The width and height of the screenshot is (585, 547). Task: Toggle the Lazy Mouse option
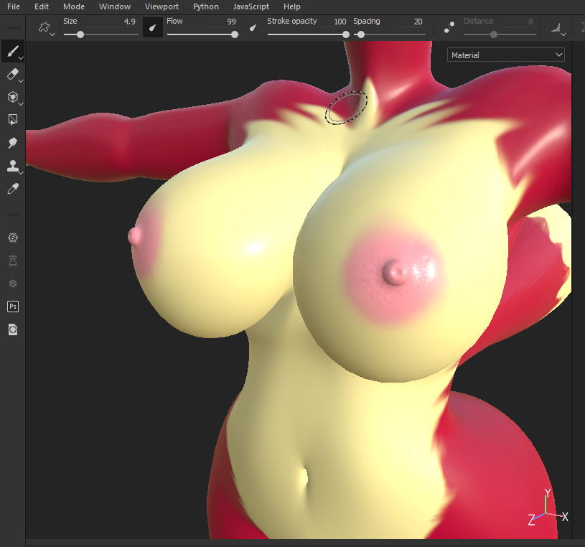[449, 27]
